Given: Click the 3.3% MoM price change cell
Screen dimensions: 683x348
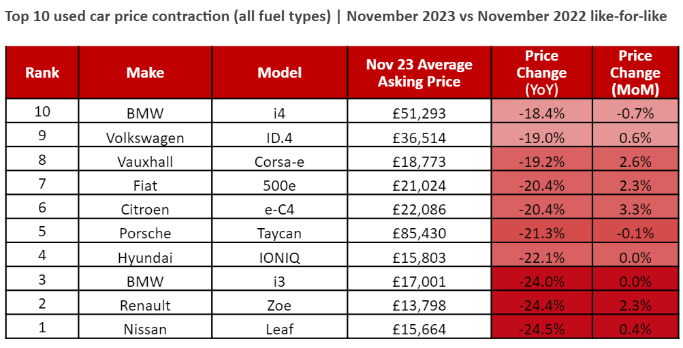Looking at the screenshot, I should point(635,210).
